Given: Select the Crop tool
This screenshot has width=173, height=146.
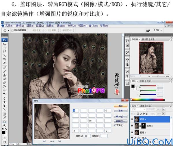Looking at the screenshot, I should pos(4,59).
